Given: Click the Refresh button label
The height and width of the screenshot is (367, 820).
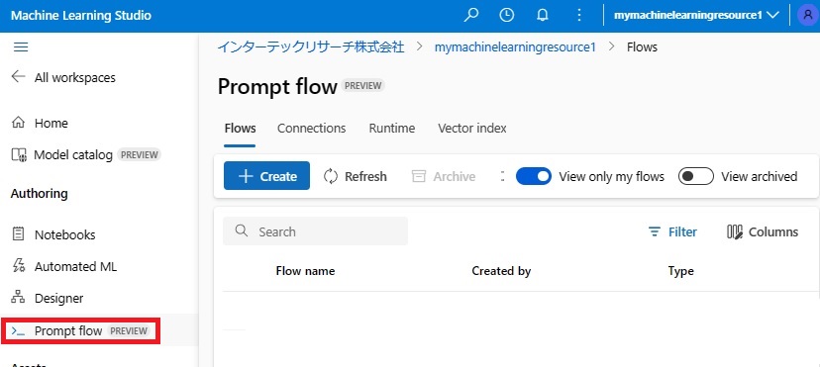Looking at the screenshot, I should pos(365,176).
